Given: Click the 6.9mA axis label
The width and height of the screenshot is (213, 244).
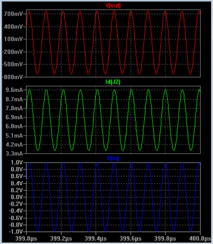Looking at the screenshot, I should tap(14, 117).
